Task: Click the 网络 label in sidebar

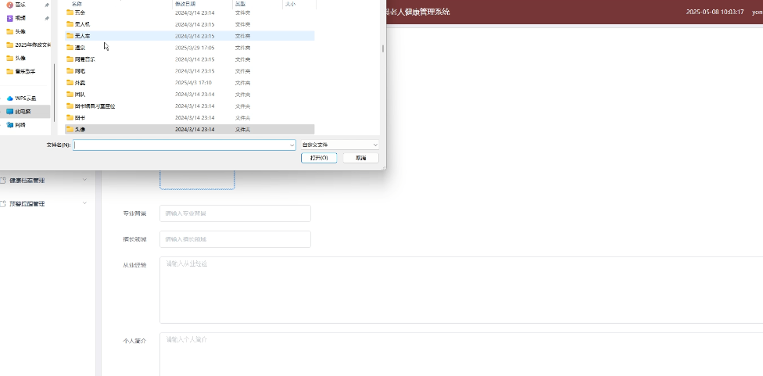Action: click(20, 125)
